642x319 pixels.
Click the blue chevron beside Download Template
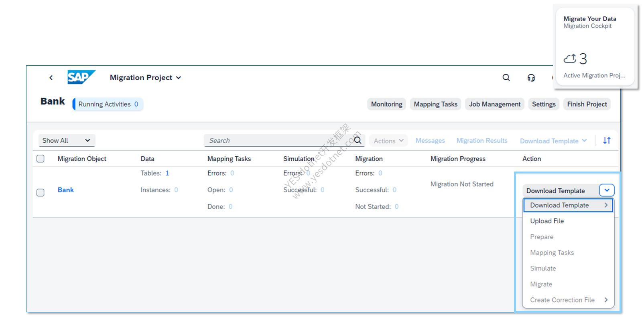(607, 190)
